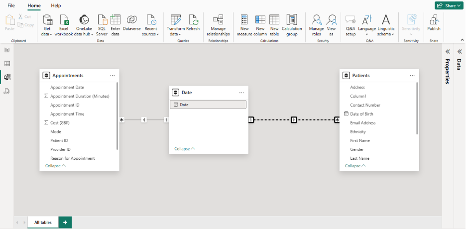Add a new layout tab
Image resolution: width=466 pixels, height=229 pixels.
(65, 223)
